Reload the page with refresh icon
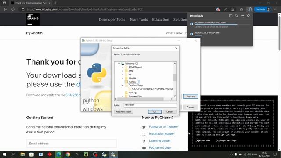The width and height of the screenshot is (281, 158). coord(13,9)
